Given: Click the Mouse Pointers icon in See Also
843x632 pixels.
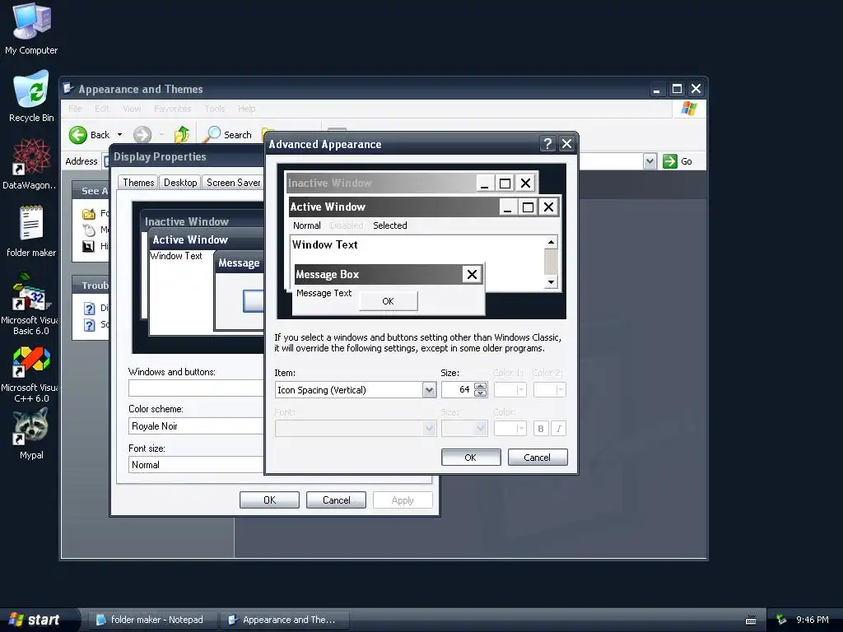Looking at the screenshot, I should (x=89, y=230).
